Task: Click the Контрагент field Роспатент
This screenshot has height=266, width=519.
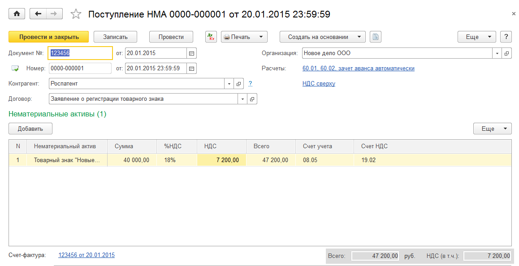Action: [137, 84]
